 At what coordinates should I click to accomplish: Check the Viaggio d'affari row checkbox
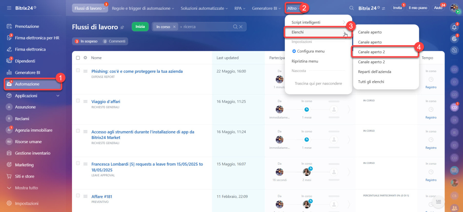[78, 101]
